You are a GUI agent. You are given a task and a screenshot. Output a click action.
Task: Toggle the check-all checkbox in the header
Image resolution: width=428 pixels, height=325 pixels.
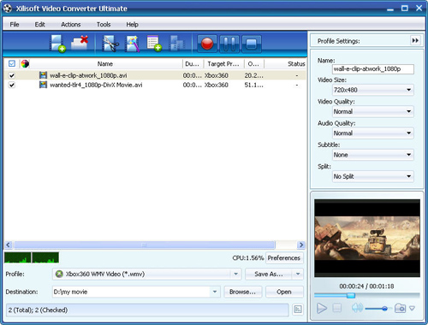(12, 63)
